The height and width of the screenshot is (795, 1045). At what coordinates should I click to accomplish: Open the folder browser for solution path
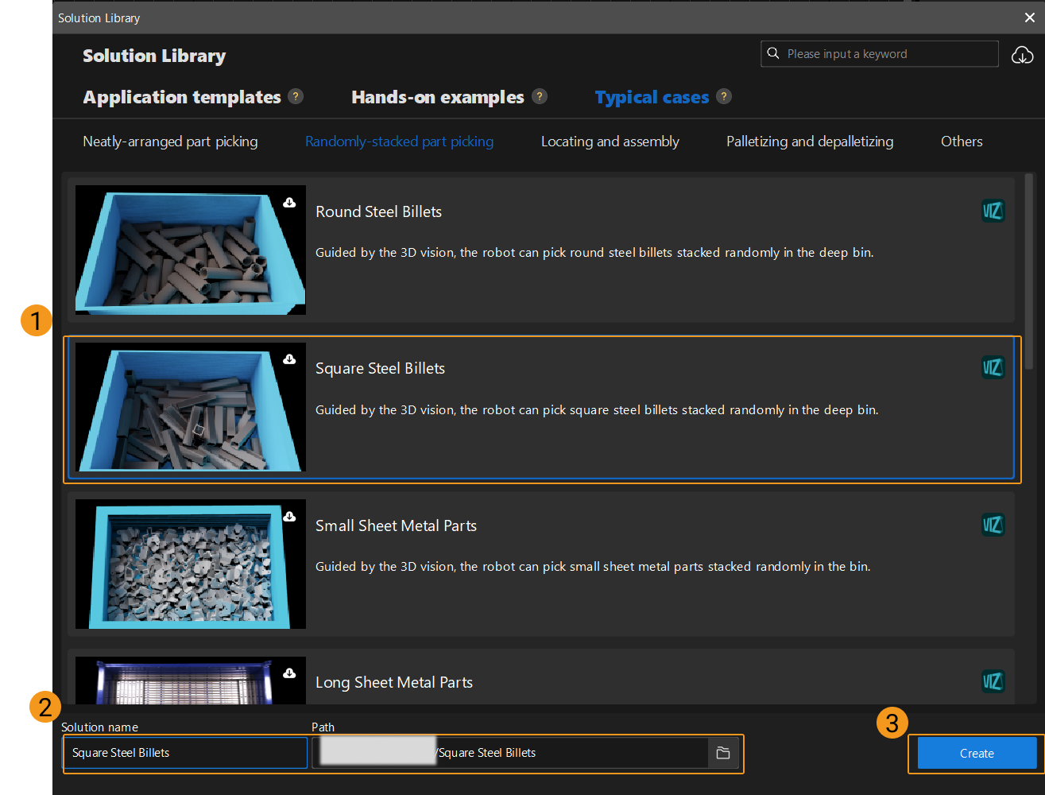(723, 752)
